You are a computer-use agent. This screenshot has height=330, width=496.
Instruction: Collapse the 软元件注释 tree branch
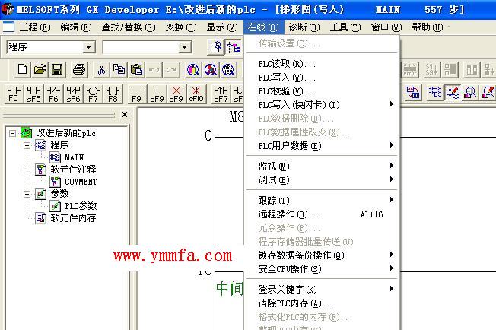click(27, 170)
